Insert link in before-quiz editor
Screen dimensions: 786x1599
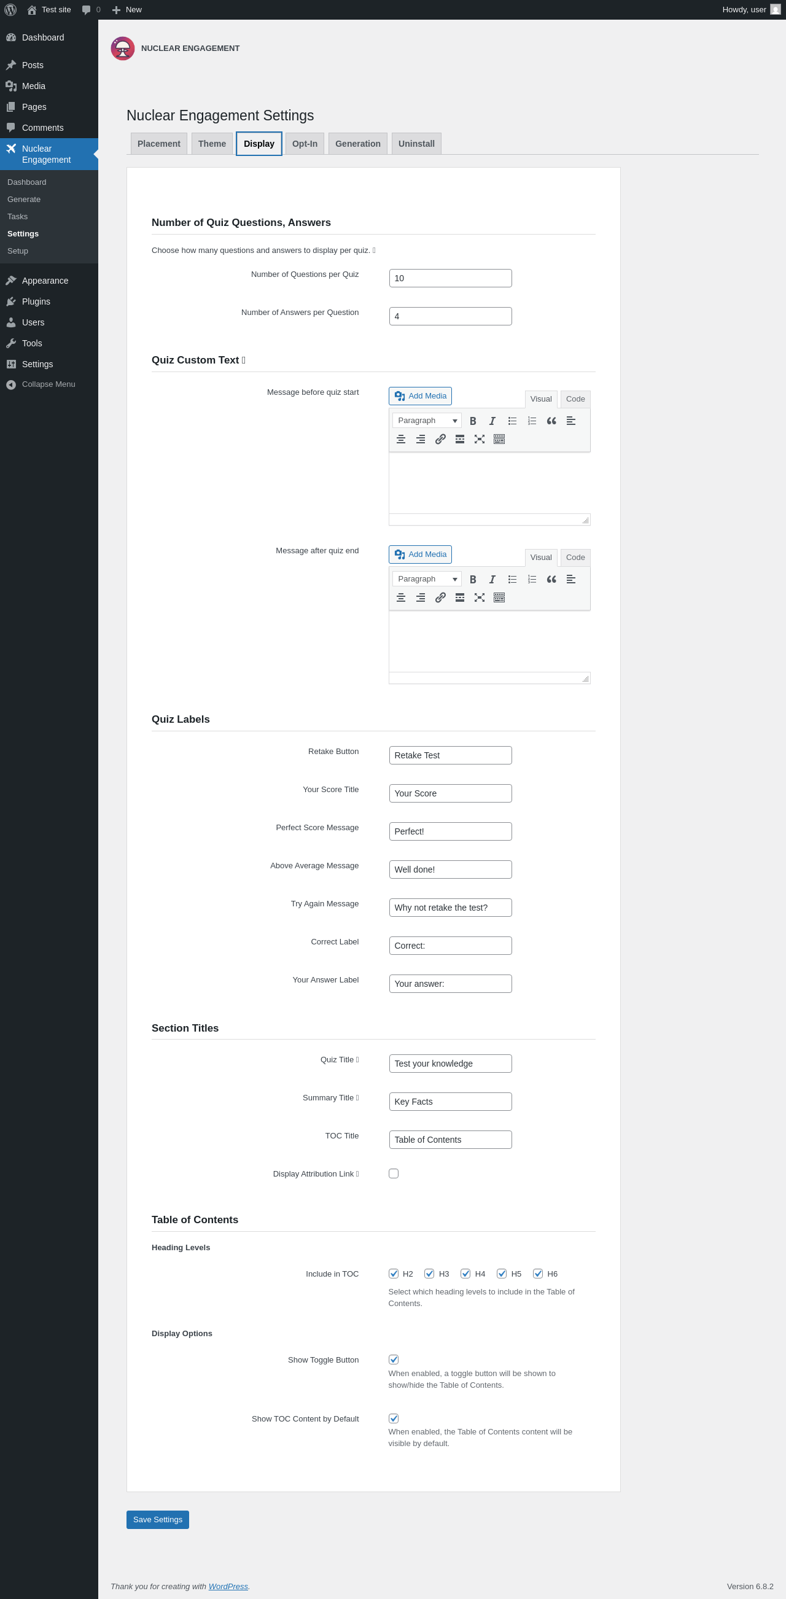tap(440, 440)
